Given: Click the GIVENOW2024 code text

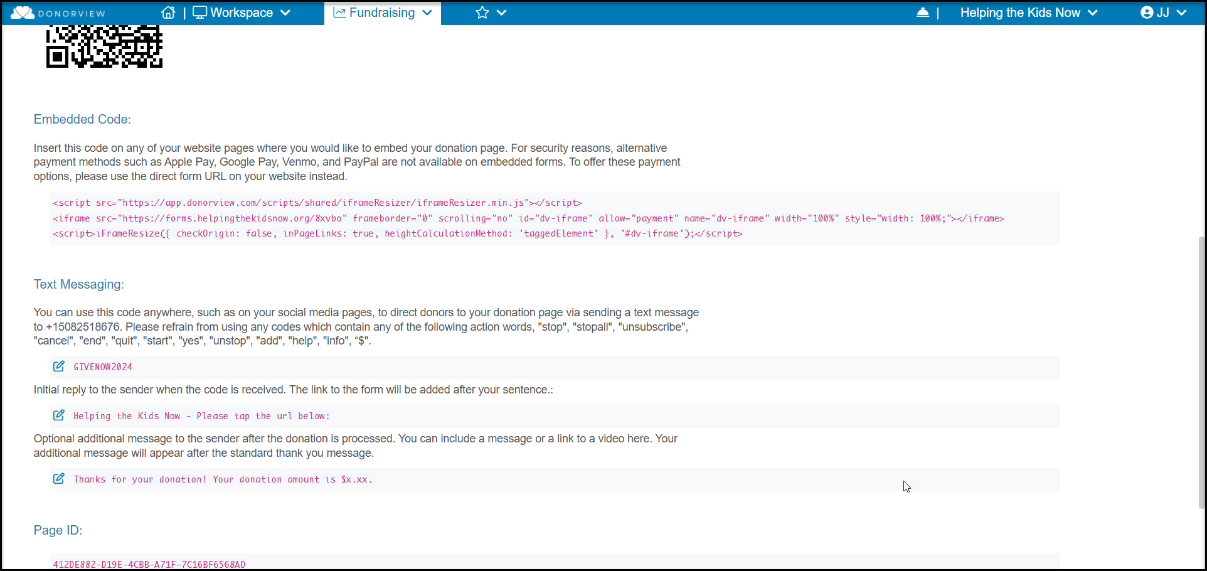Looking at the screenshot, I should click(x=103, y=367).
